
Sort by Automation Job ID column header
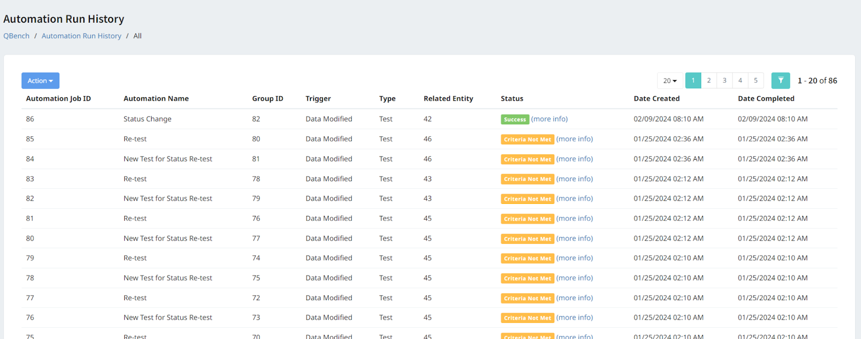coord(58,98)
